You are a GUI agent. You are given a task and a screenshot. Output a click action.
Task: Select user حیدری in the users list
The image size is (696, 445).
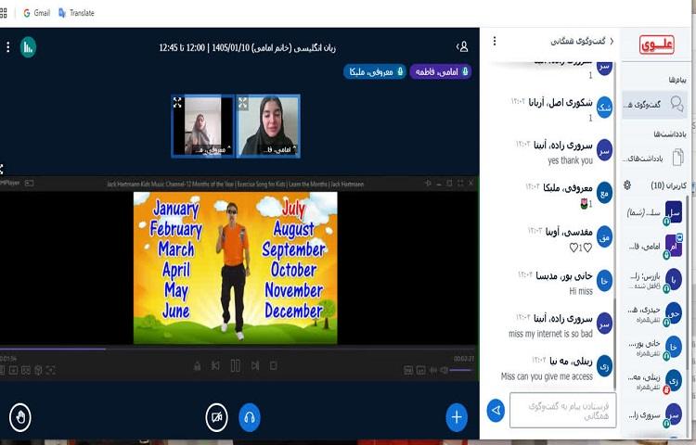coord(654,313)
